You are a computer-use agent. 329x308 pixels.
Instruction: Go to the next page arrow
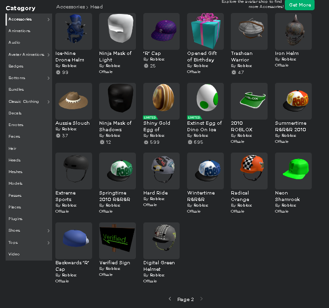coord(201,299)
